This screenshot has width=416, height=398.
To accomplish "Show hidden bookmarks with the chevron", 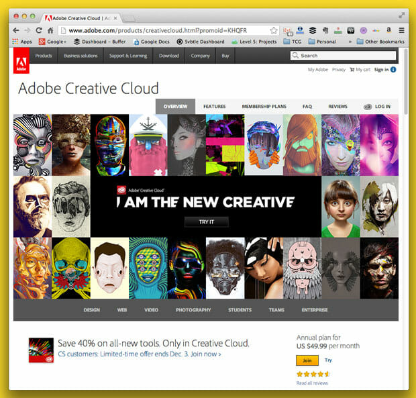I will 350,42.
